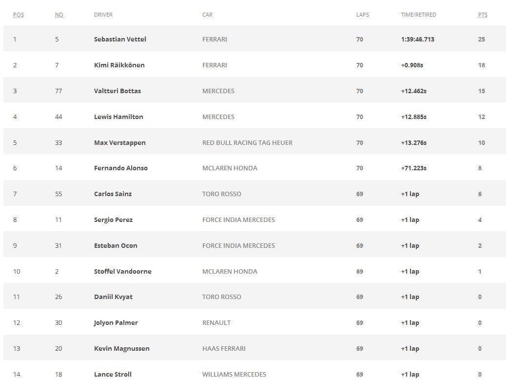The width and height of the screenshot is (506, 380).
Task: Click Fernando Alonso's name
Action: [120, 168]
